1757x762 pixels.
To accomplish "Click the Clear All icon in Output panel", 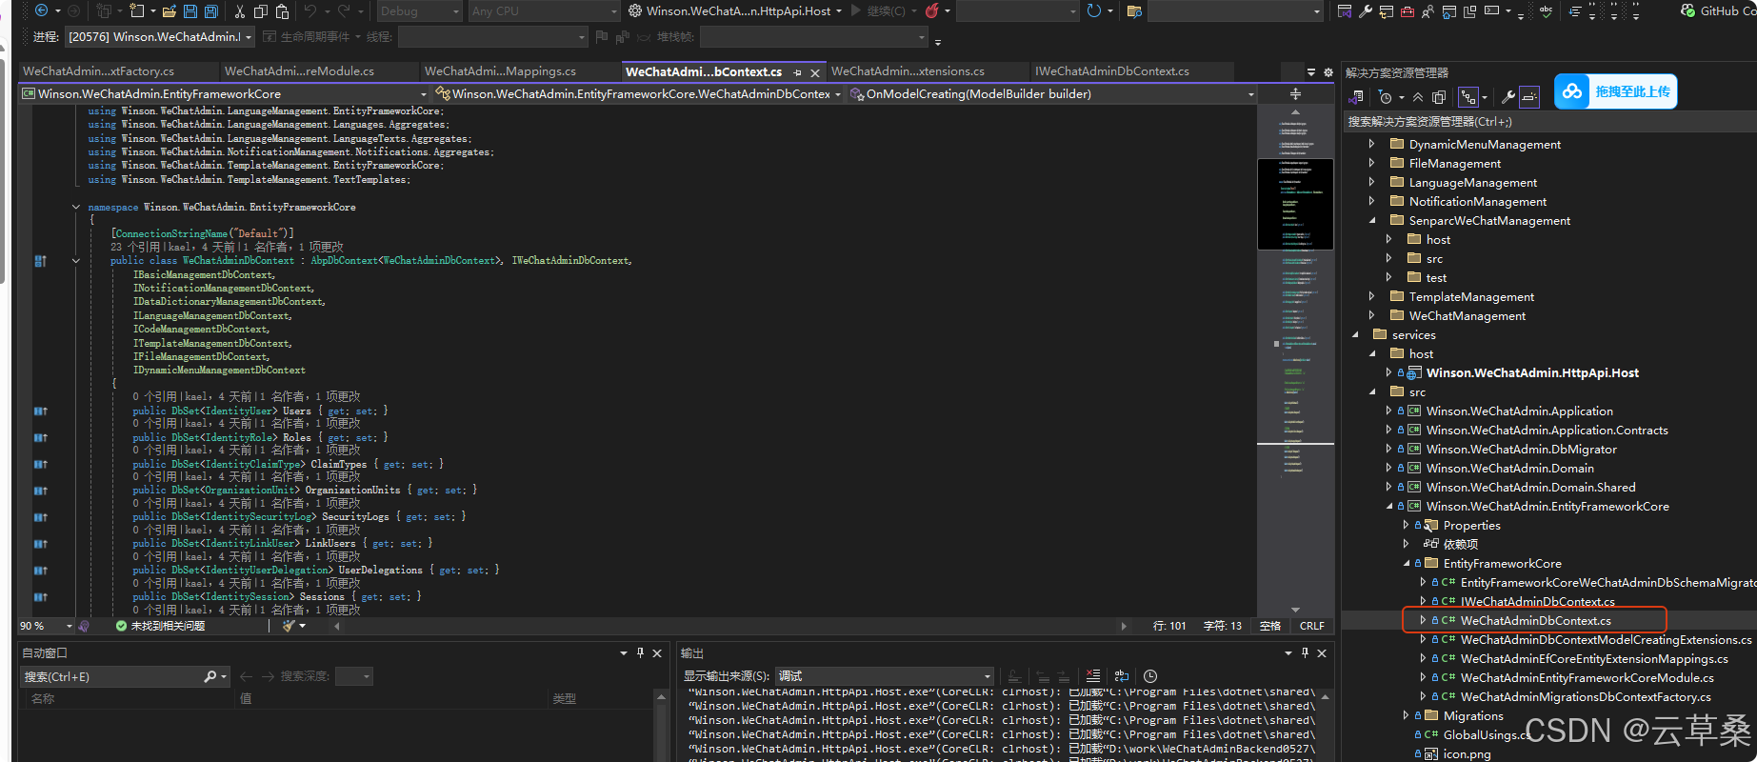I will click(x=1093, y=676).
